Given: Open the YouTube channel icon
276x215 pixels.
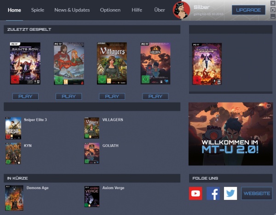Looking at the screenshot, I should pos(195,193).
